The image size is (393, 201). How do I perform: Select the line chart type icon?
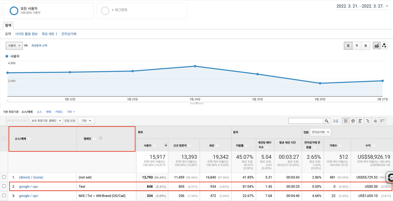(376, 45)
